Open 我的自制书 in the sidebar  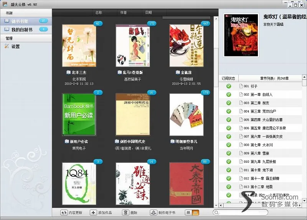[x=26, y=30]
